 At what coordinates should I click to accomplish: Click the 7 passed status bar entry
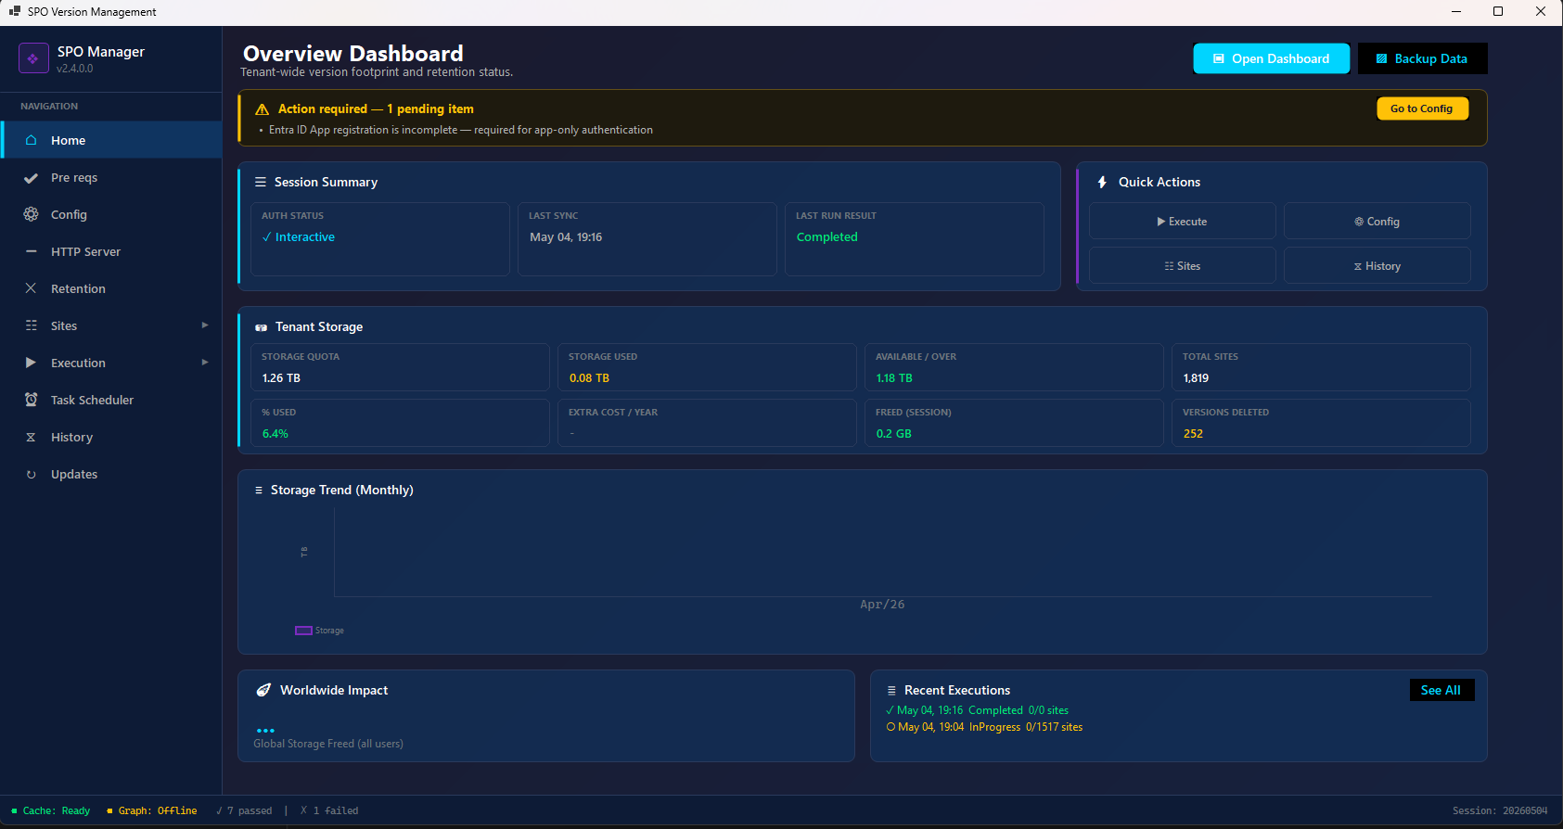pos(244,810)
